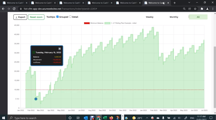Open the first Welcome to CashFl browser tab

pyautogui.click(x=15, y=3)
